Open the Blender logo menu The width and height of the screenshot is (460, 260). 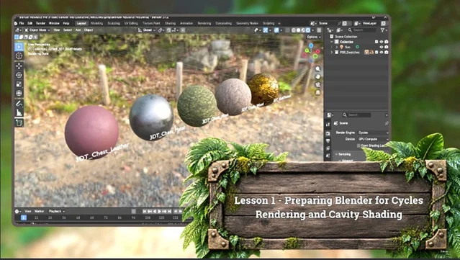pos(16,23)
